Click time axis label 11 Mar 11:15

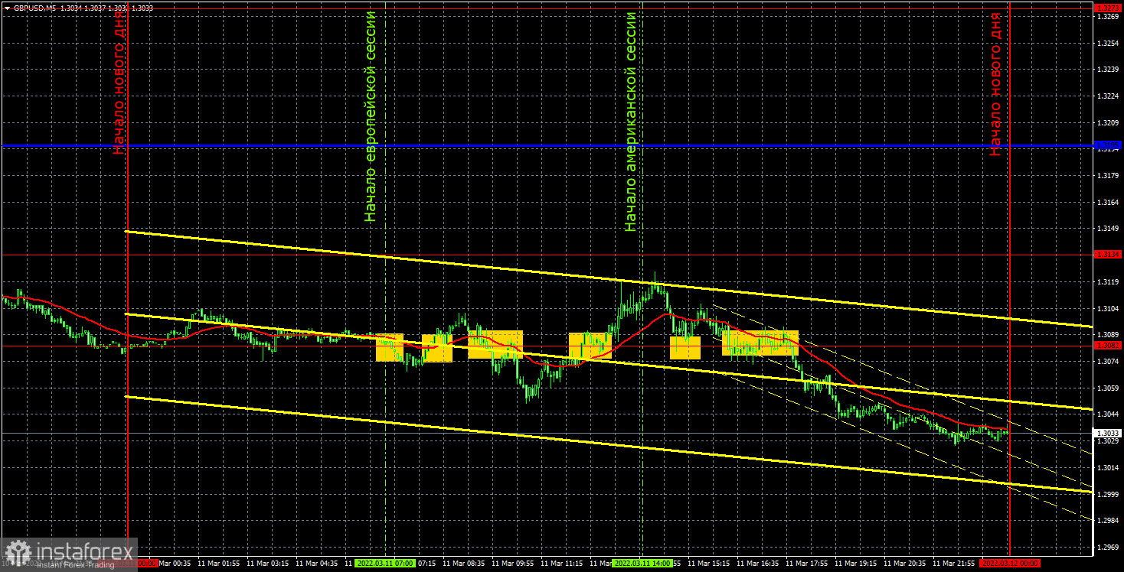(x=562, y=563)
